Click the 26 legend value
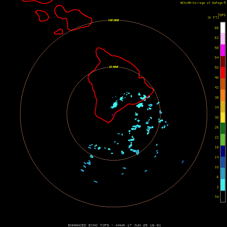Viewport: 227px width, 227px height. [x=217, y=127]
